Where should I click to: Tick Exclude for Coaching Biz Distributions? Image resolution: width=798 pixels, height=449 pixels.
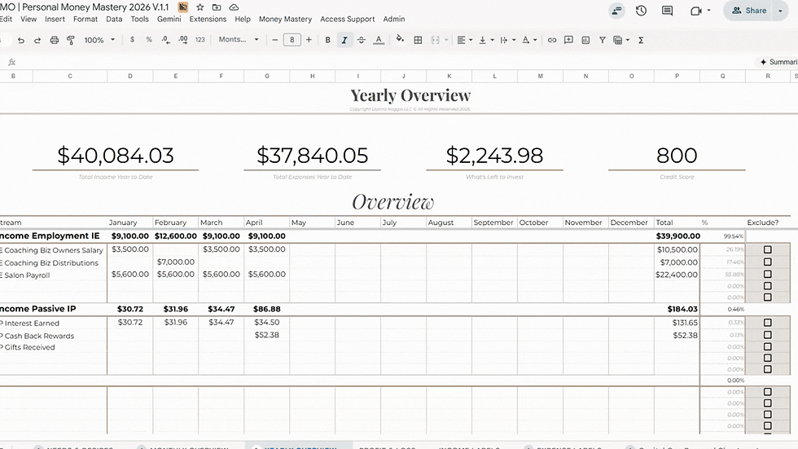click(x=767, y=262)
